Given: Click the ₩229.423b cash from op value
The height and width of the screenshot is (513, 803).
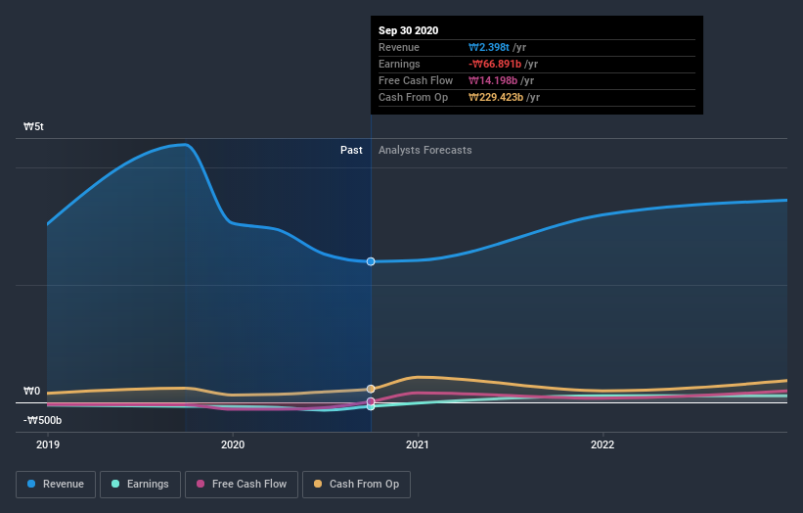Looking at the screenshot, I should [x=496, y=97].
